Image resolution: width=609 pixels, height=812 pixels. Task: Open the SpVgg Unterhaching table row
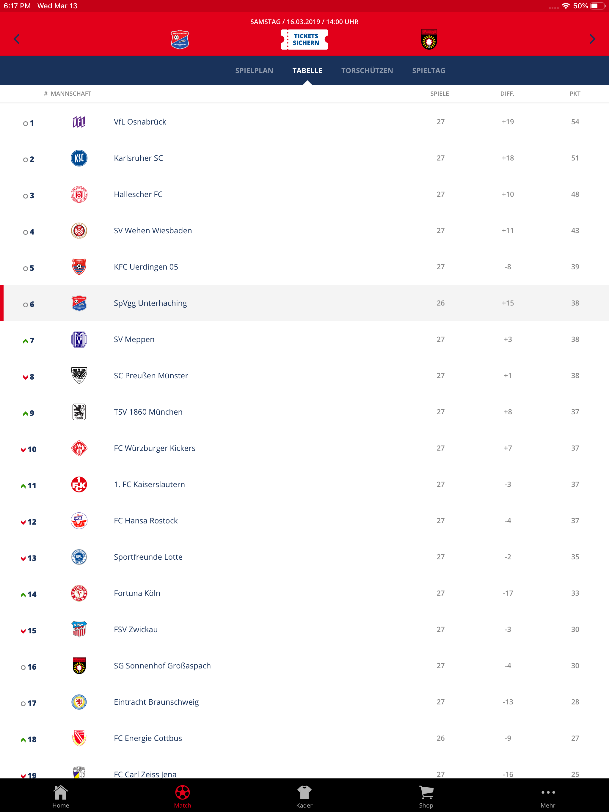point(304,303)
